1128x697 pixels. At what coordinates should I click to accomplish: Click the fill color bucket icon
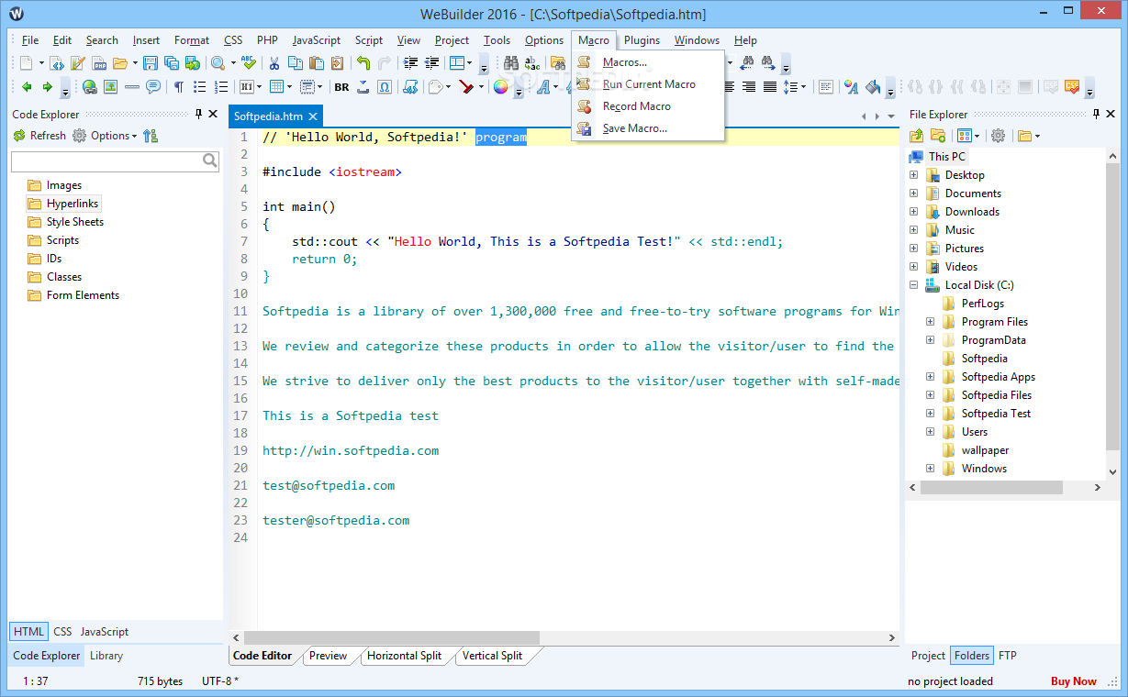pyautogui.click(x=873, y=87)
